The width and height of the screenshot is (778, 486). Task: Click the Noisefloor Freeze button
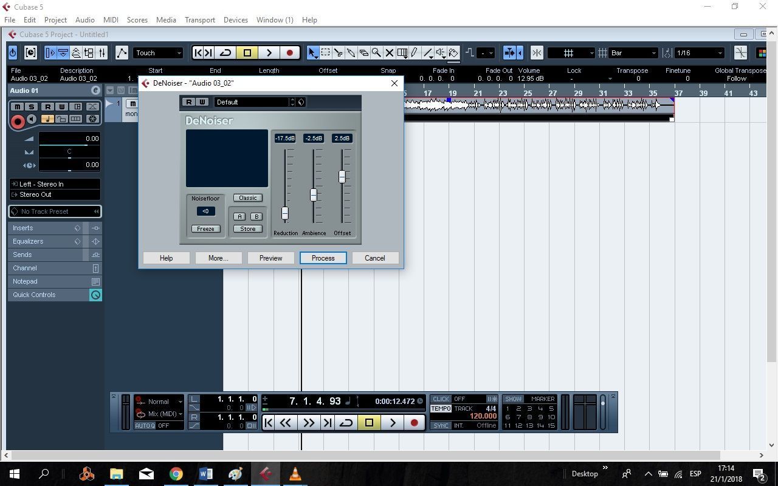[x=205, y=229]
